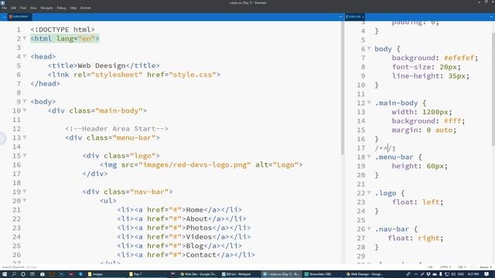Click the clock in the system tray

473,274
